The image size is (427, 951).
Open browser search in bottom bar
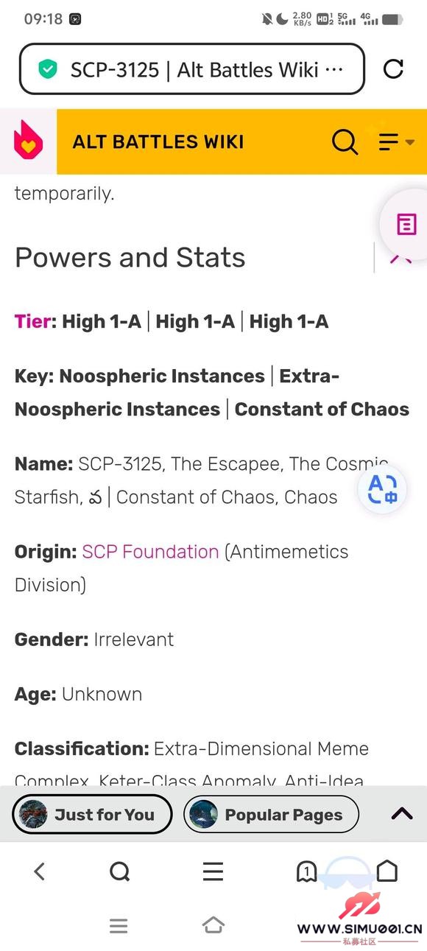click(119, 871)
